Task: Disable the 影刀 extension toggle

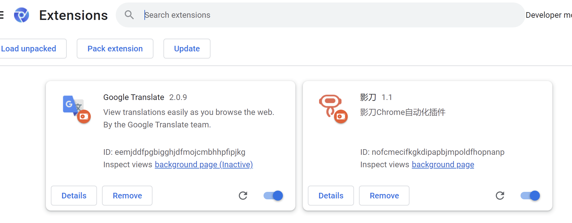Action: (530, 196)
